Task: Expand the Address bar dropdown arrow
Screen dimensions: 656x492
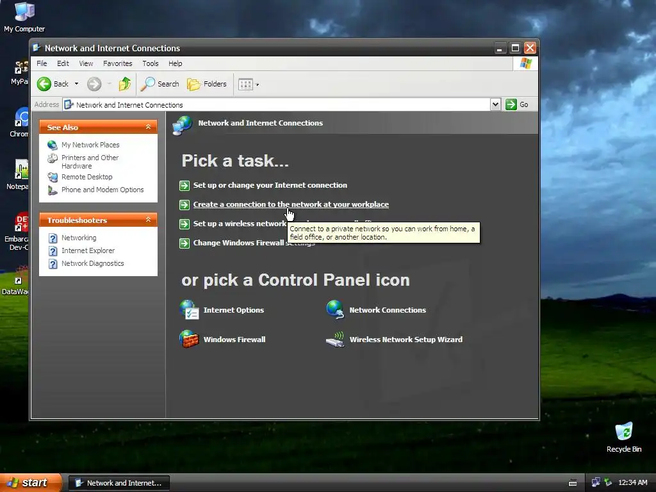Action: (495, 104)
